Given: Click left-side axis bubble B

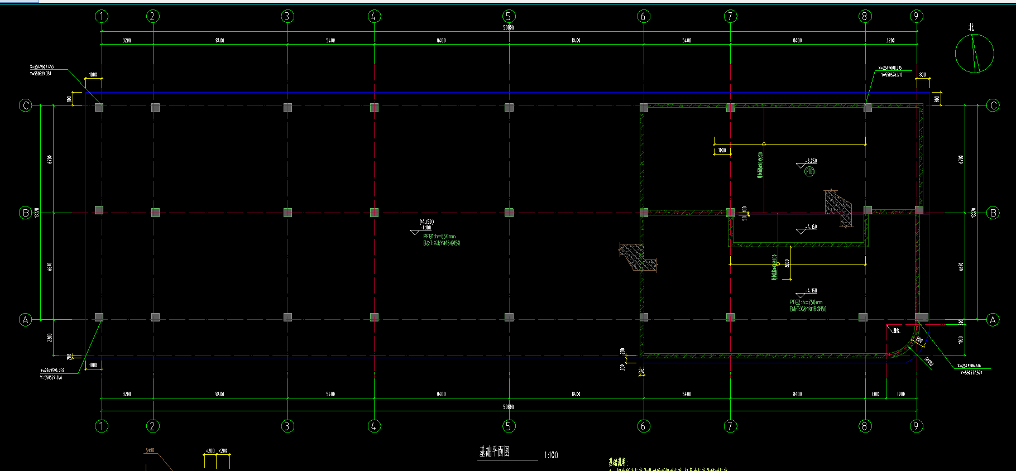Looking at the screenshot, I should click(x=26, y=213).
